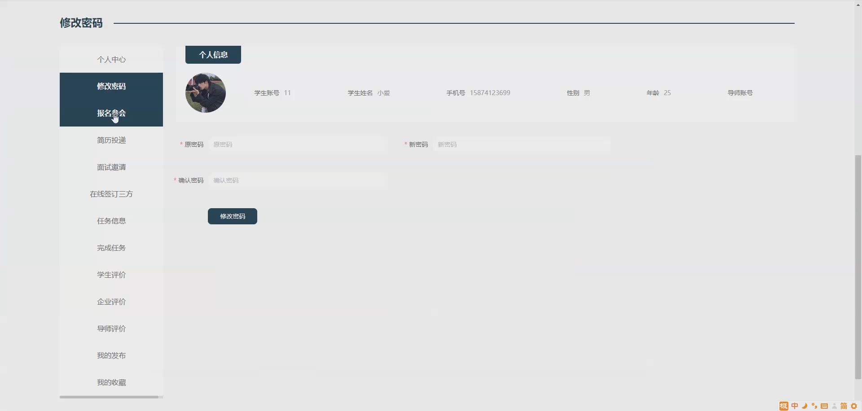Open 学生评价 menu item
The image size is (862, 411).
tap(111, 275)
